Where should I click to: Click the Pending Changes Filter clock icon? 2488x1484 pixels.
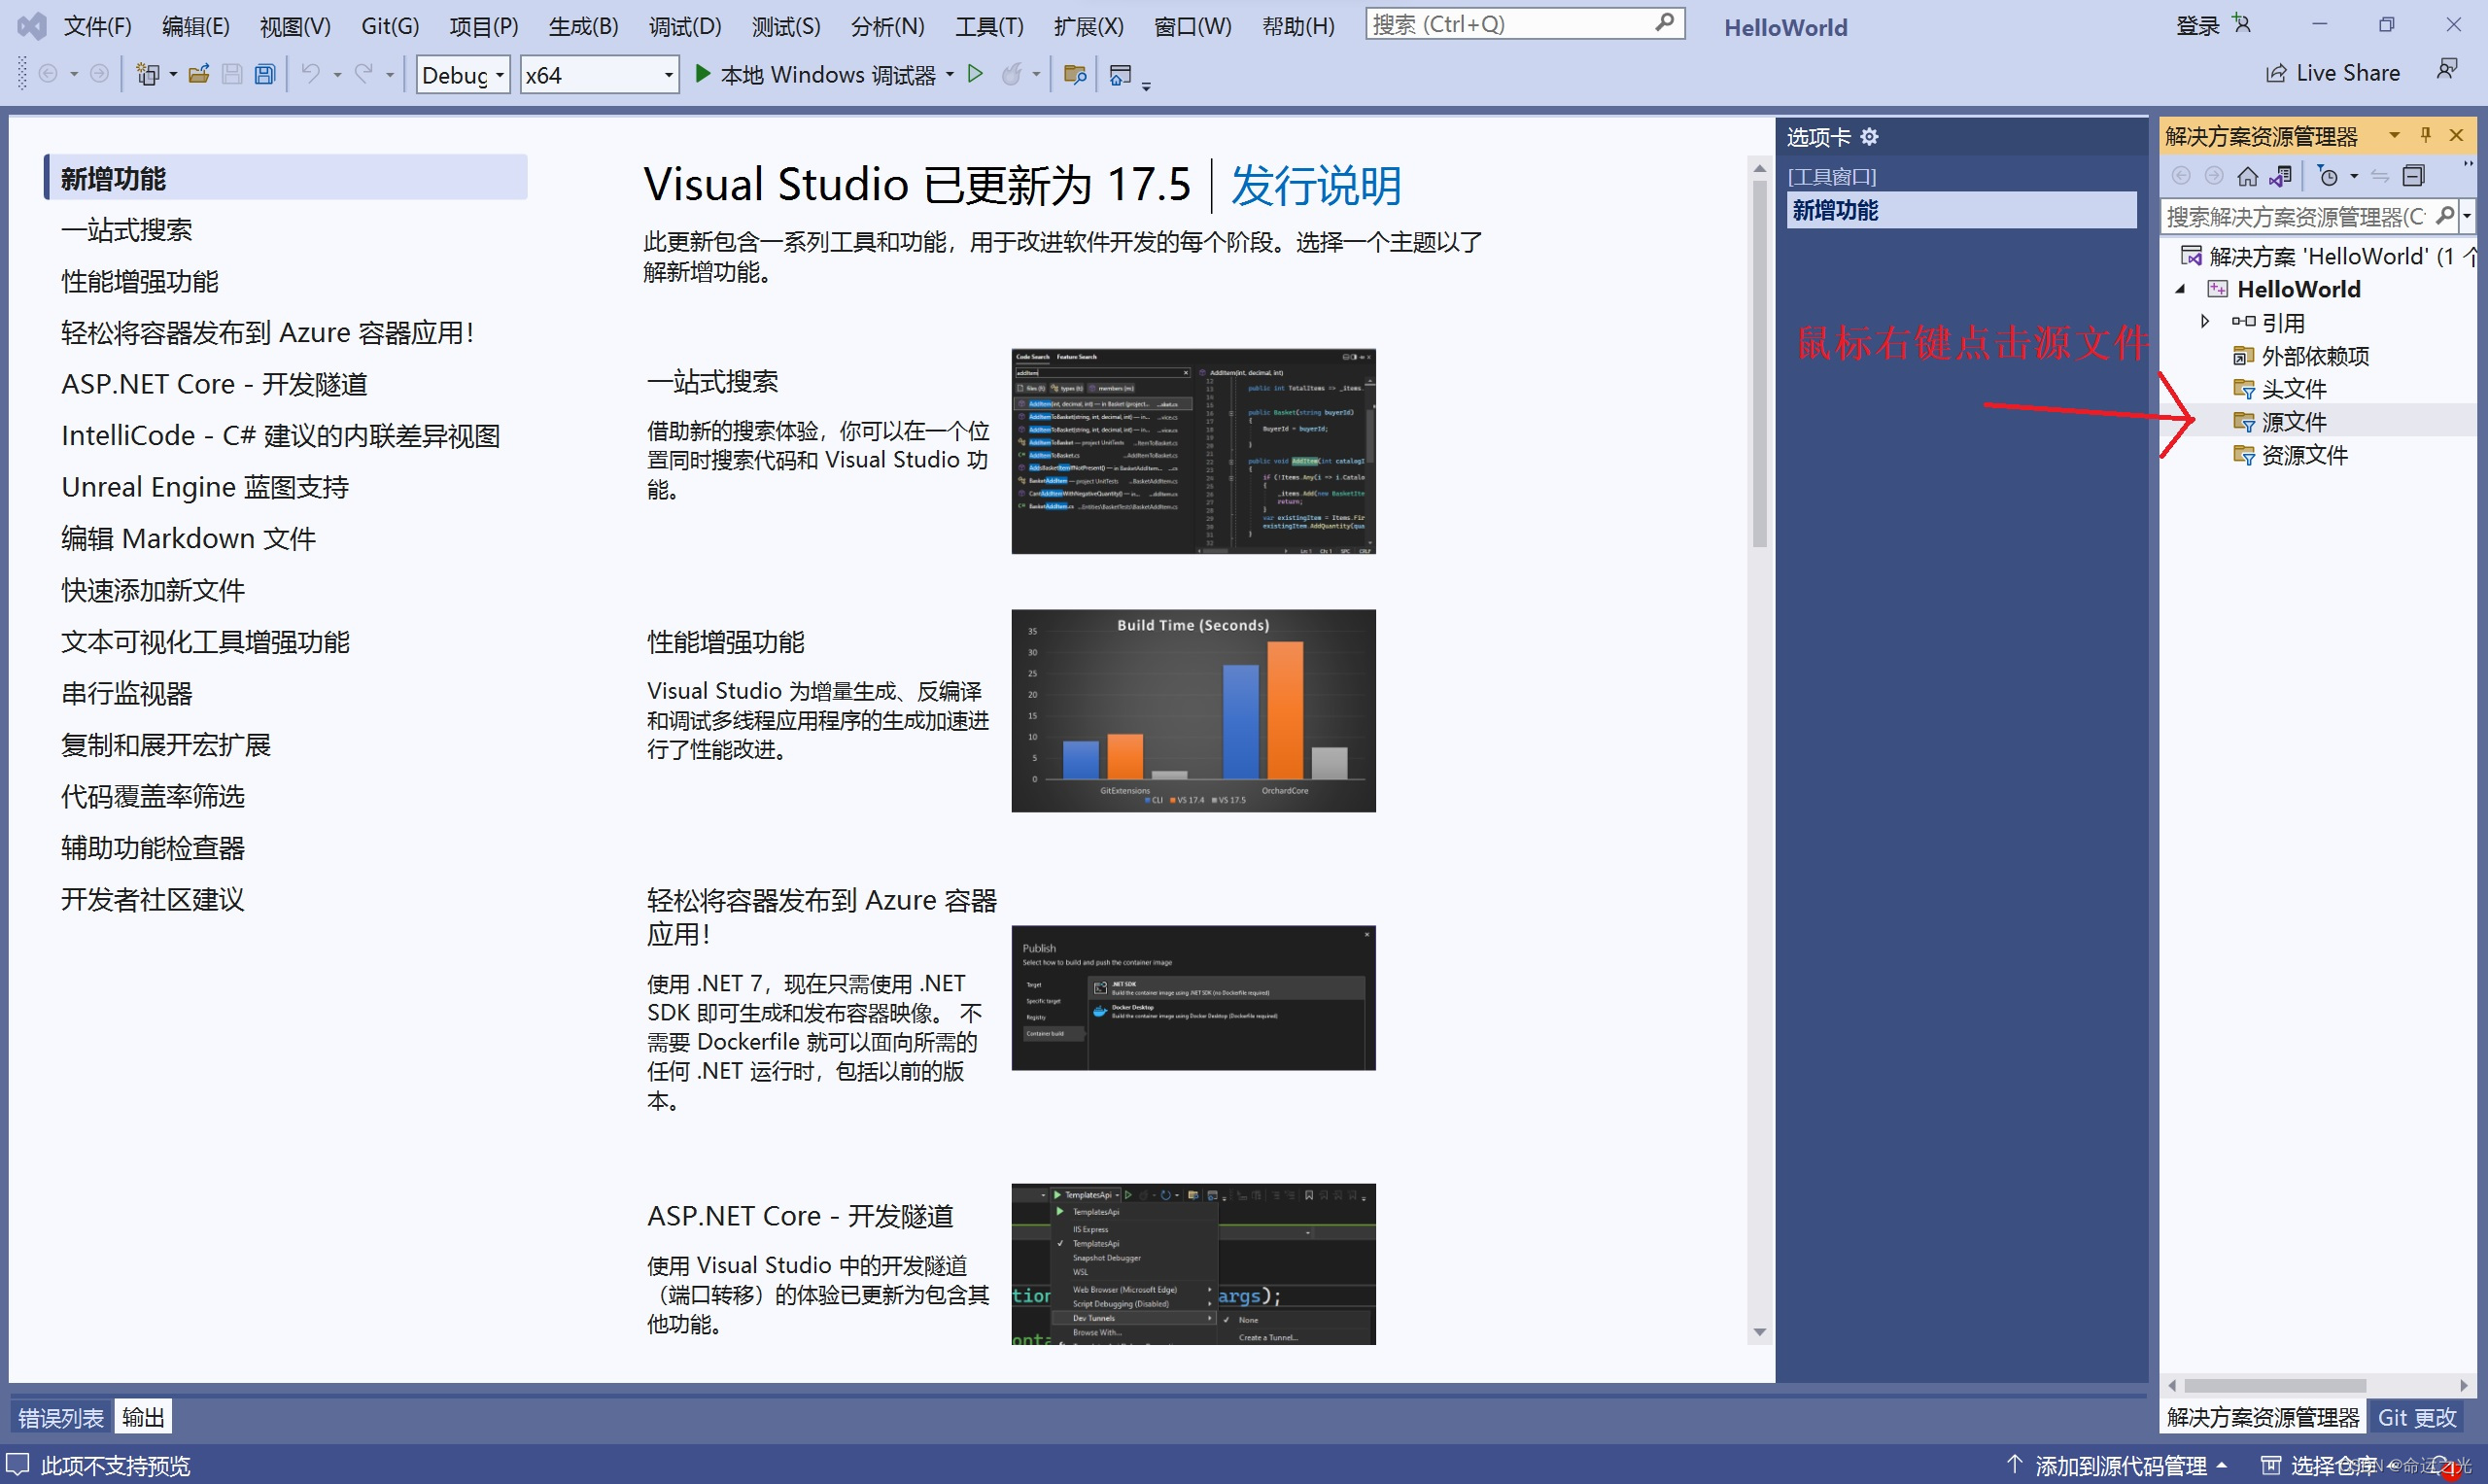[2327, 176]
